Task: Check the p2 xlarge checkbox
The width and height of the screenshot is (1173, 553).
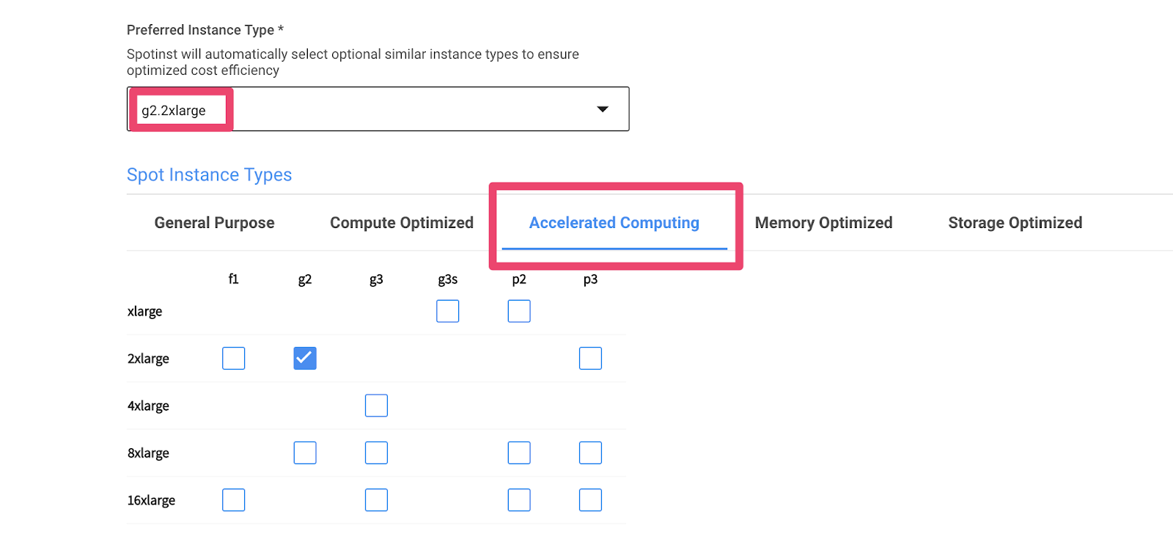Action: [x=519, y=311]
